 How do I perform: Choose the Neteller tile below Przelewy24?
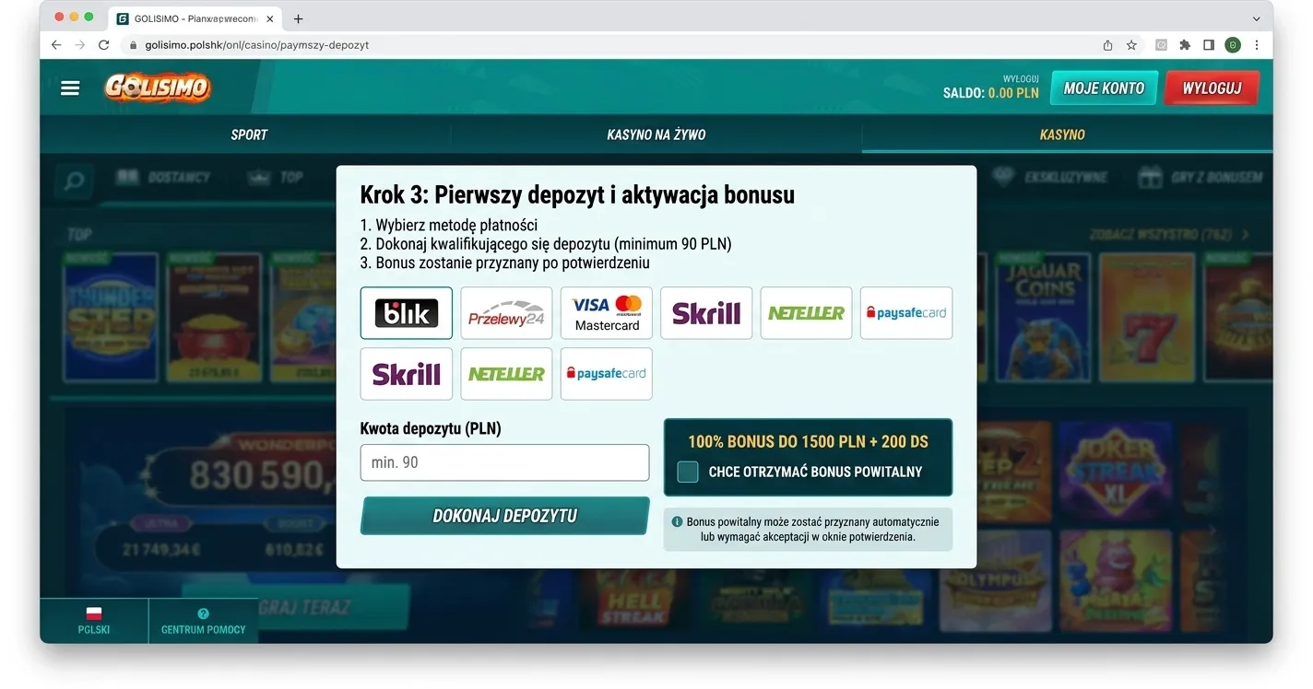tap(506, 374)
